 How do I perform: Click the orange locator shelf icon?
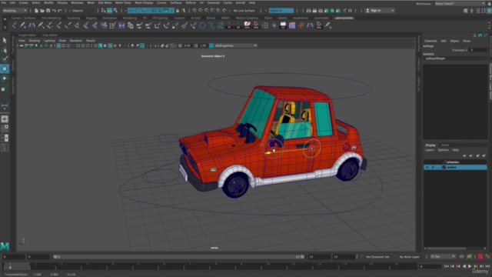point(301,25)
